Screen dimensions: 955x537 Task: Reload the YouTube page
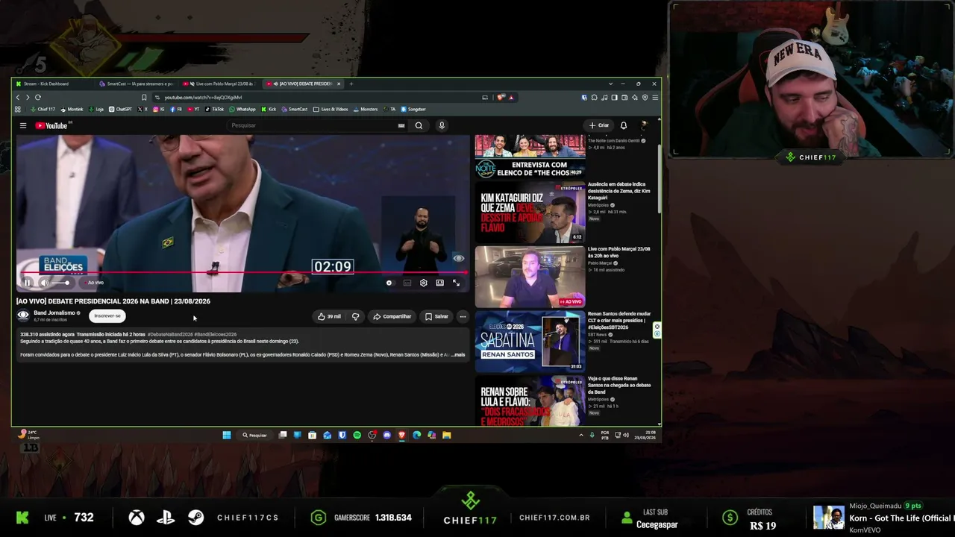(x=37, y=97)
